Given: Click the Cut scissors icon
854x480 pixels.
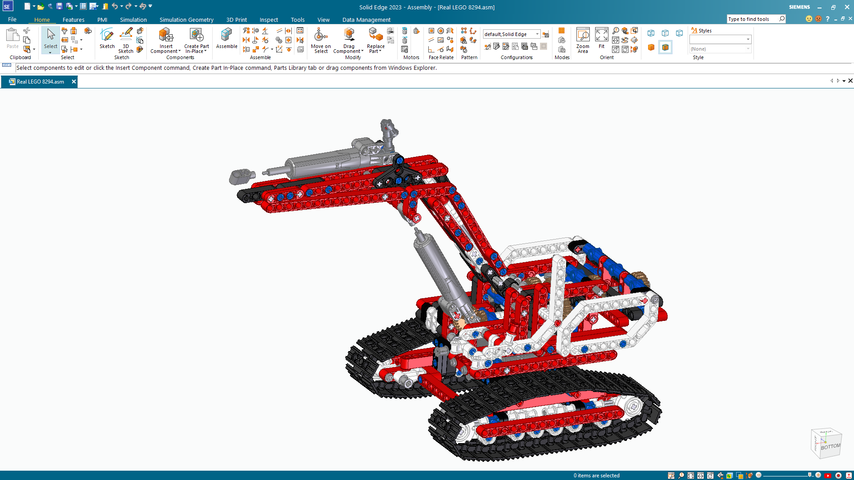Looking at the screenshot, I should pos(27,31).
